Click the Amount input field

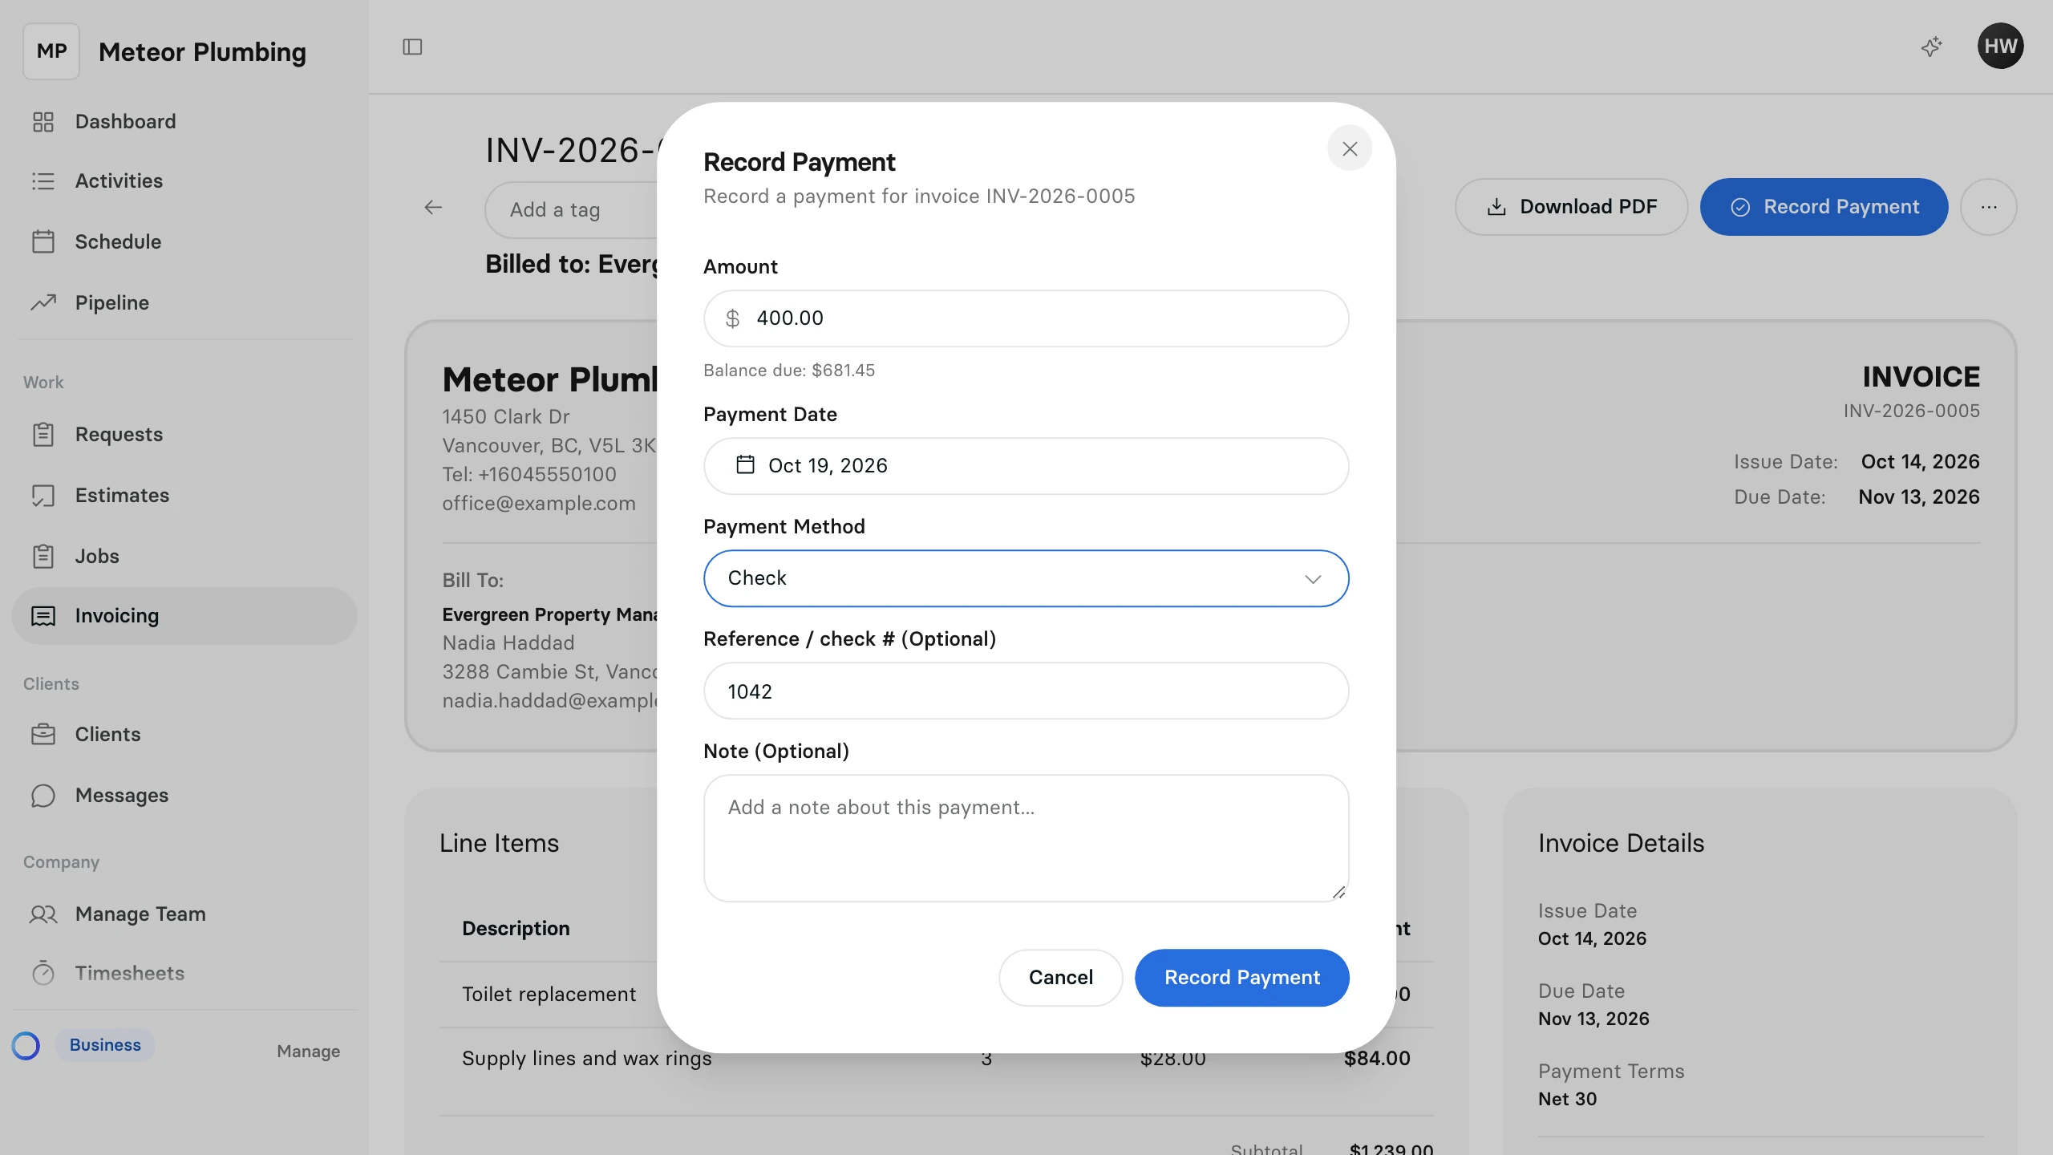[x=1026, y=318]
